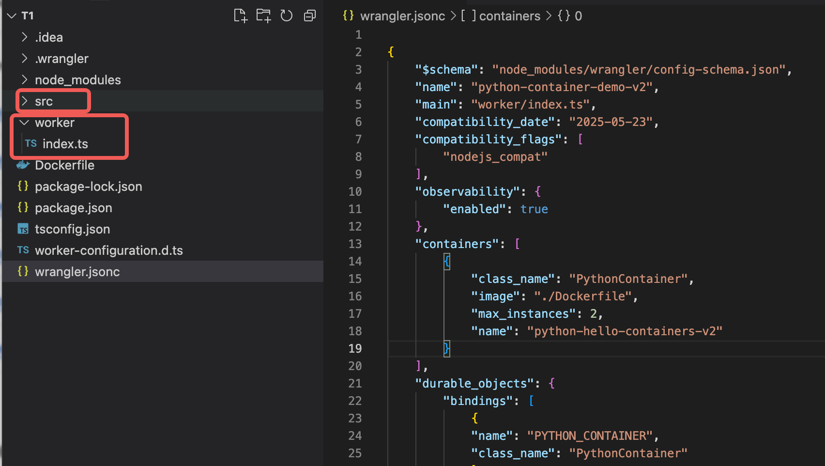Viewport: 825px width, 466px height.
Task: Expand the .wrangler folder
Action: click(x=61, y=59)
